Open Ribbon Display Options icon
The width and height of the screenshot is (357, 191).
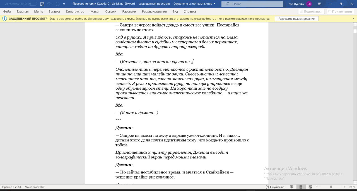(x=320, y=4)
